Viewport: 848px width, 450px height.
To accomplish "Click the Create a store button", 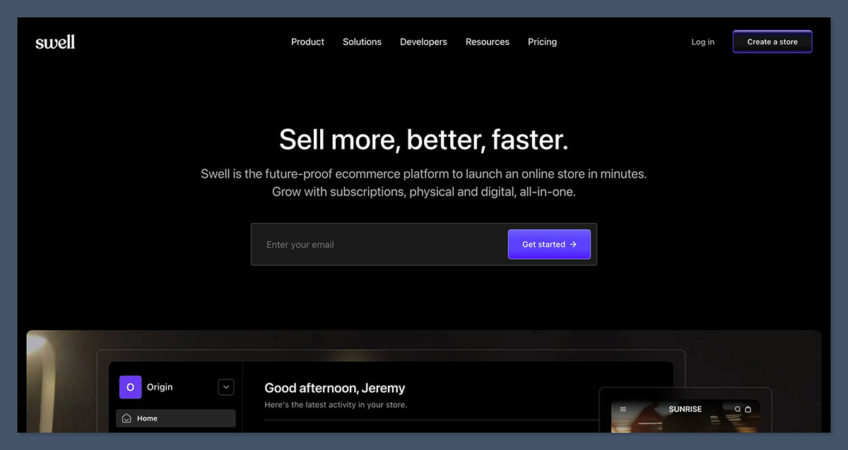I will (x=772, y=42).
